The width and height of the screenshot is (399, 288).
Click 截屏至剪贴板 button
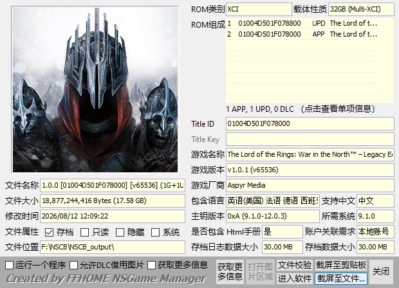(x=341, y=265)
